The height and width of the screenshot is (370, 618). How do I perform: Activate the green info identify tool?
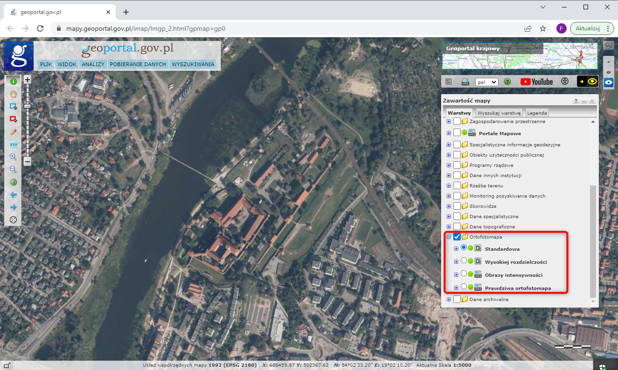(x=13, y=82)
